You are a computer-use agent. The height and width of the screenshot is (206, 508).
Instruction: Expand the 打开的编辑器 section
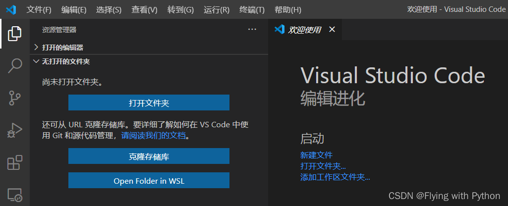[x=149, y=47]
